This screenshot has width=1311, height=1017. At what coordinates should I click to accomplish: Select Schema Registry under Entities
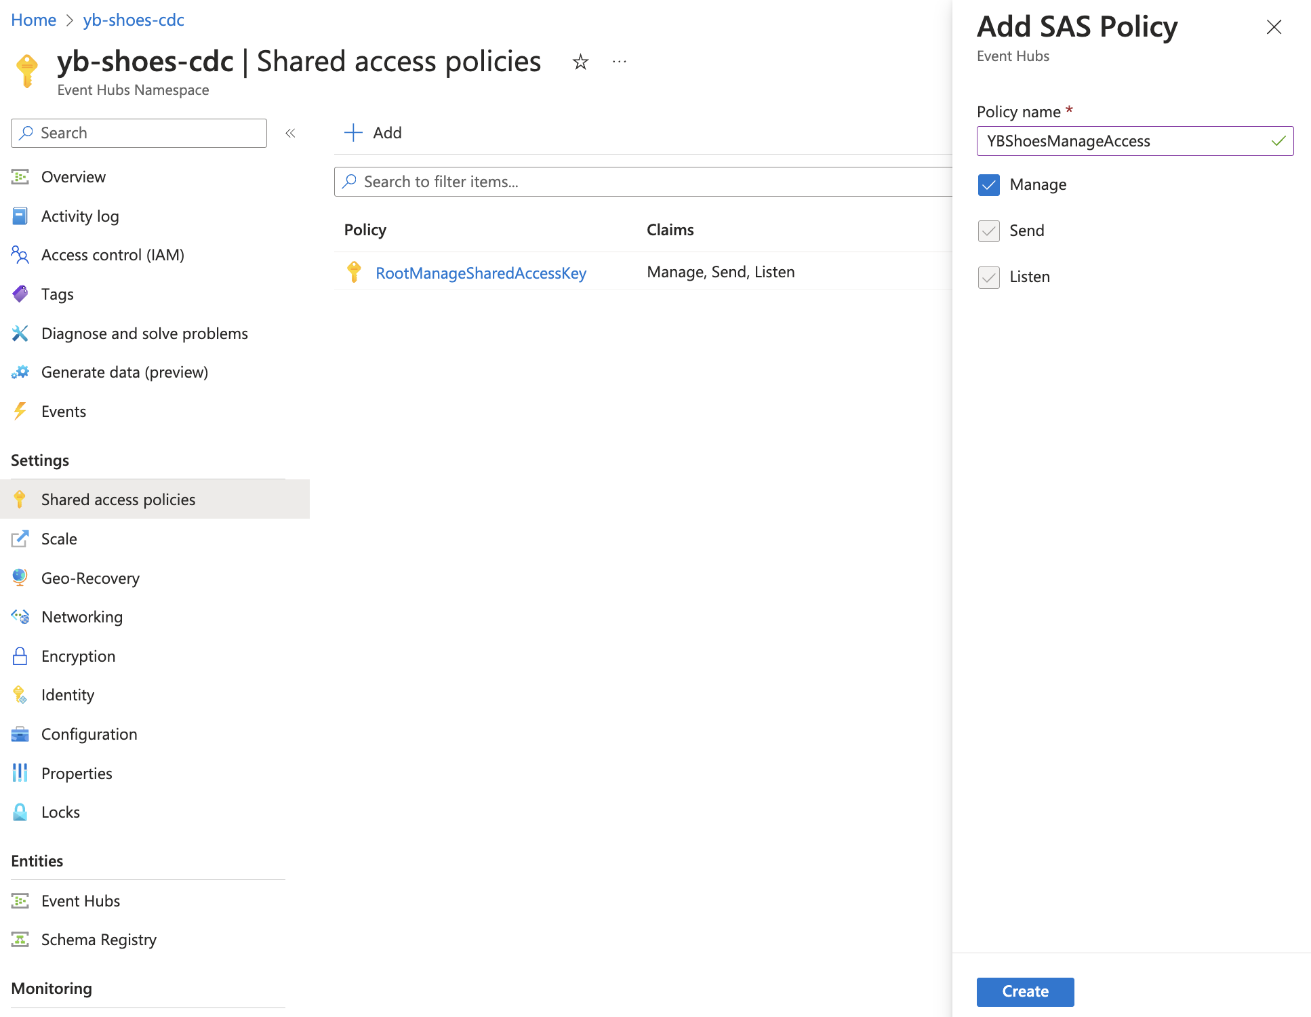[98, 939]
